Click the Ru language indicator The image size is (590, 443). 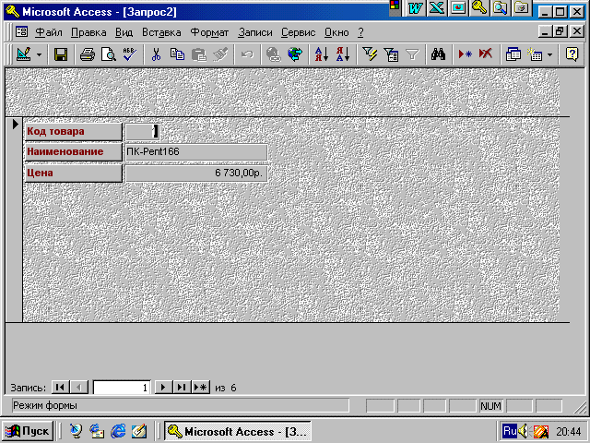510,431
